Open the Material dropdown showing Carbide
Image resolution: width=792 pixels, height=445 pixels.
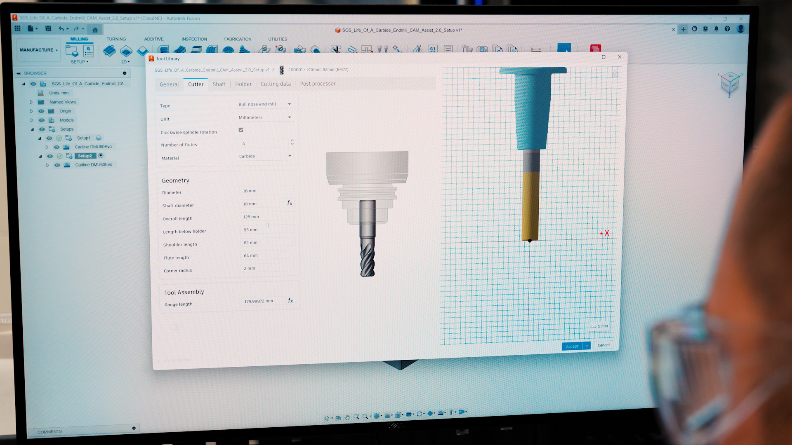pyautogui.click(x=265, y=156)
